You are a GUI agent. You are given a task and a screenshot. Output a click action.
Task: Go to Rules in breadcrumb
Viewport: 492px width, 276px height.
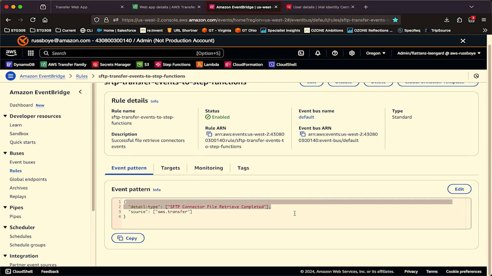82,76
